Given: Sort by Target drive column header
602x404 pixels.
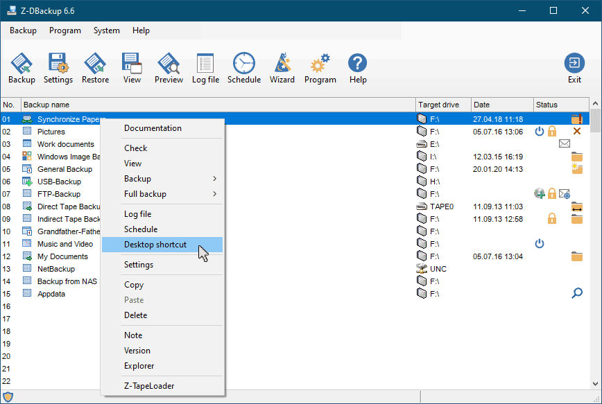Looking at the screenshot, I should coord(443,105).
